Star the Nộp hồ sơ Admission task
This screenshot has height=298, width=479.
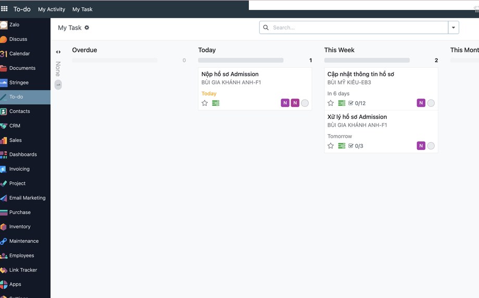205,103
